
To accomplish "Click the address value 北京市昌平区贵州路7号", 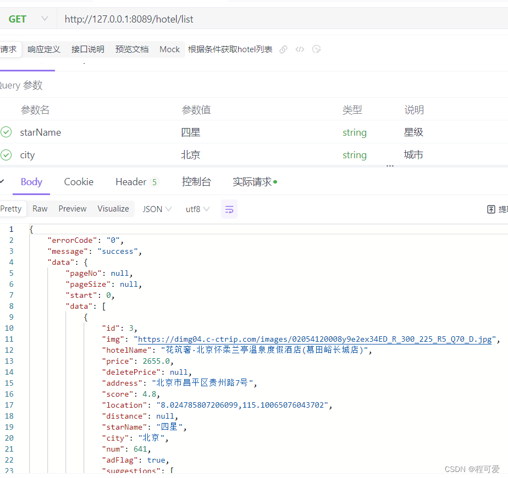I will (202, 383).
